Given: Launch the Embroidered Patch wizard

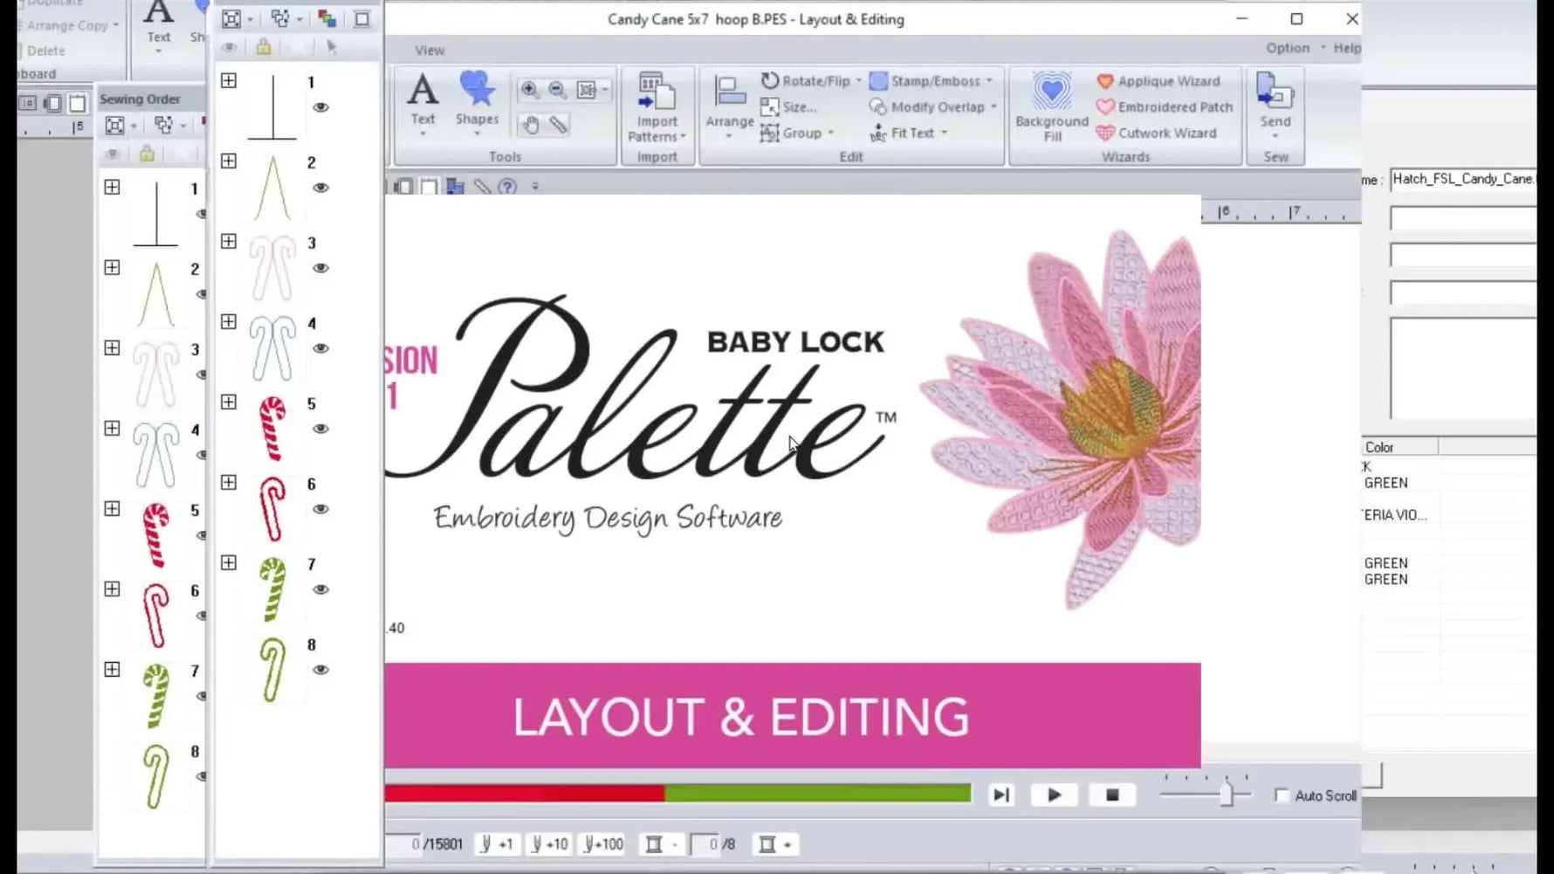Looking at the screenshot, I should point(1165,107).
